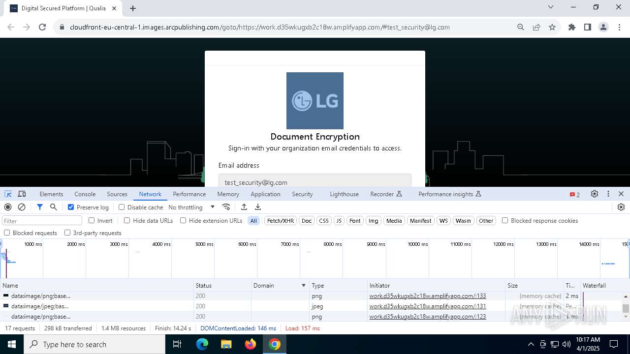Open network search with magnifier icon

54,207
